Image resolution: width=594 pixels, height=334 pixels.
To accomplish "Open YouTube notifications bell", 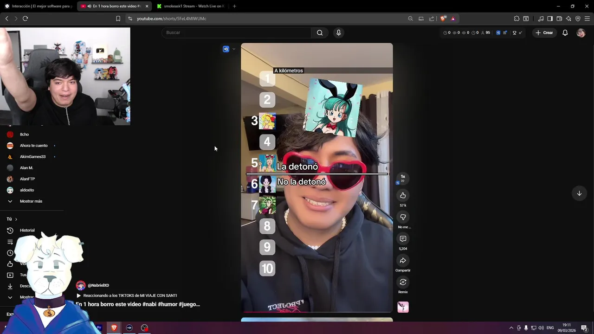I will pyautogui.click(x=565, y=32).
